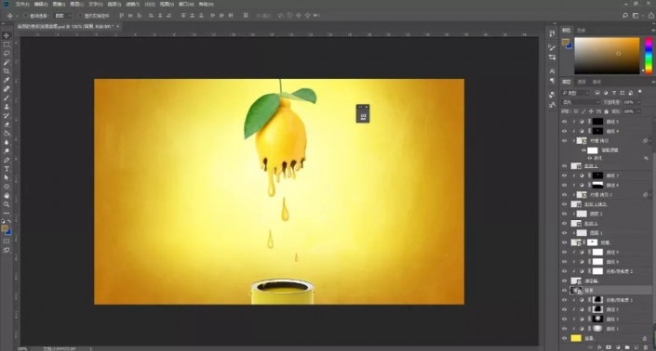This screenshot has height=351, width=656.
Task: Click the lock position icon
Action: click(x=591, y=111)
